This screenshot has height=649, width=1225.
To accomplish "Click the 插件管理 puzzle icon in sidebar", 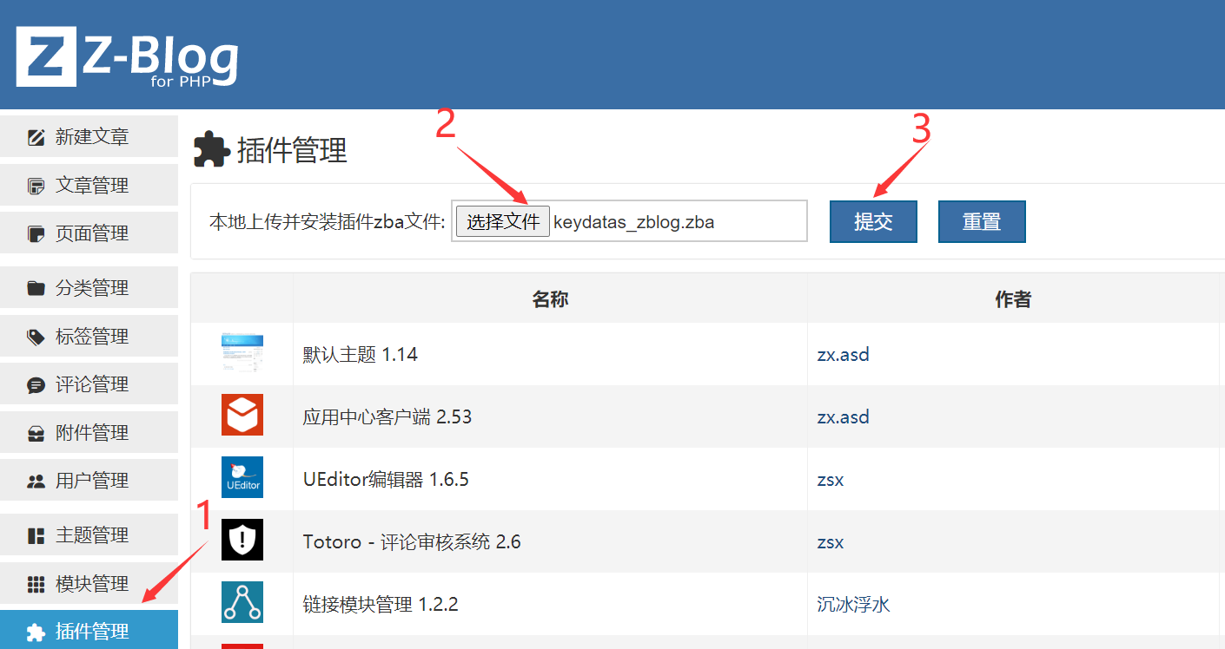I will coord(36,632).
